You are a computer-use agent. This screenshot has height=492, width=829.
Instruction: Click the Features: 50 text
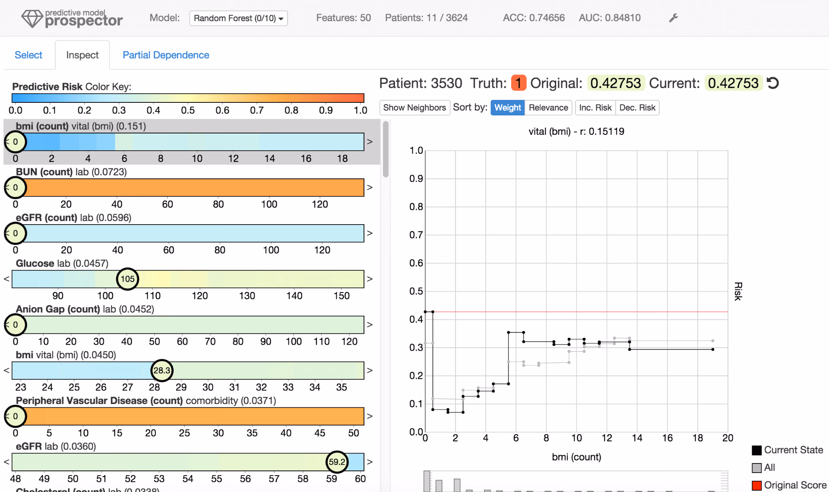pos(344,18)
